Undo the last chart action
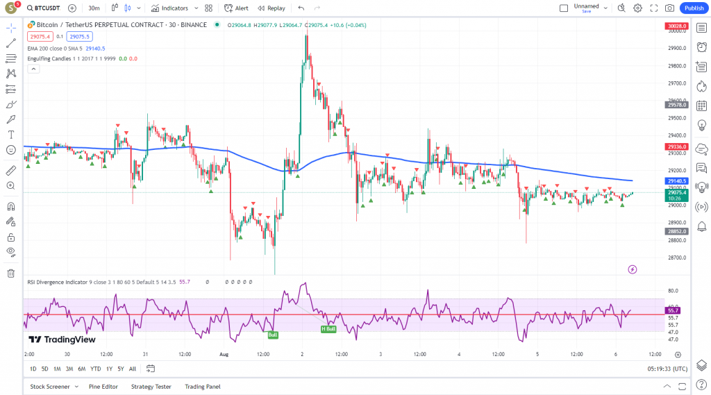 coord(301,8)
